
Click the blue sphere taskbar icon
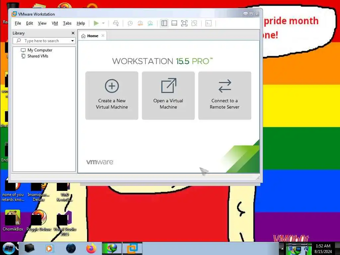[x=71, y=248]
